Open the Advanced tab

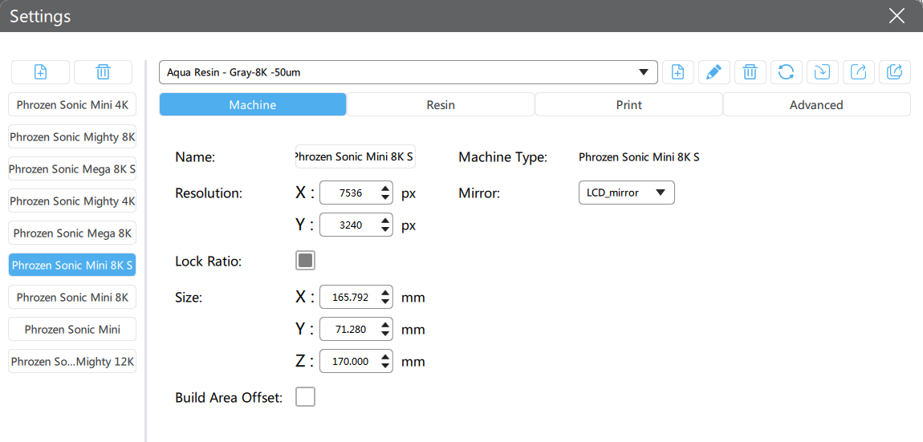816,105
